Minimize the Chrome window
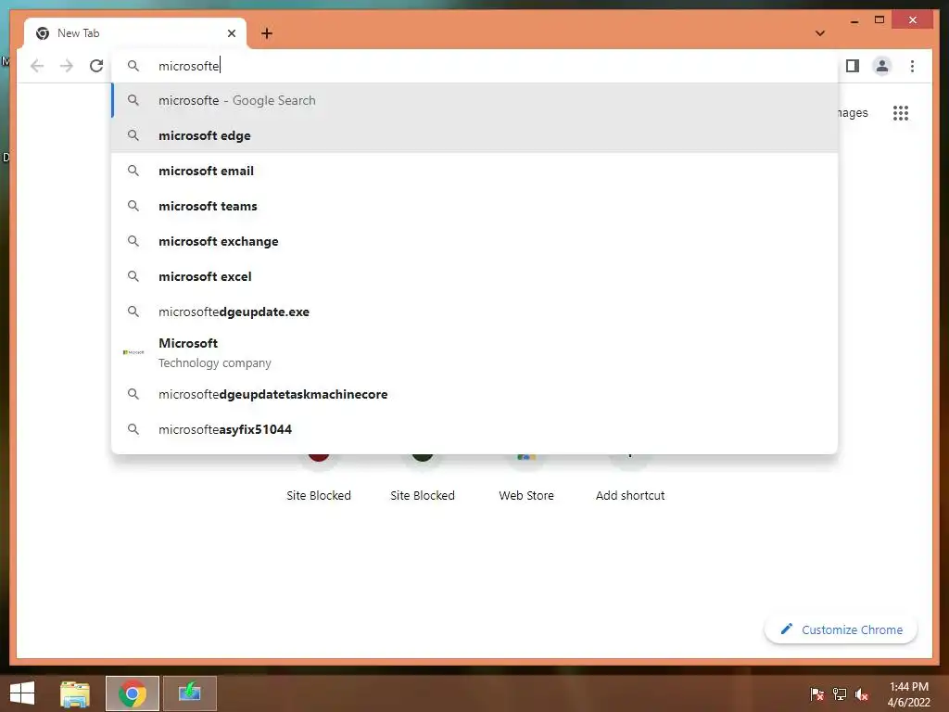 pos(854,20)
